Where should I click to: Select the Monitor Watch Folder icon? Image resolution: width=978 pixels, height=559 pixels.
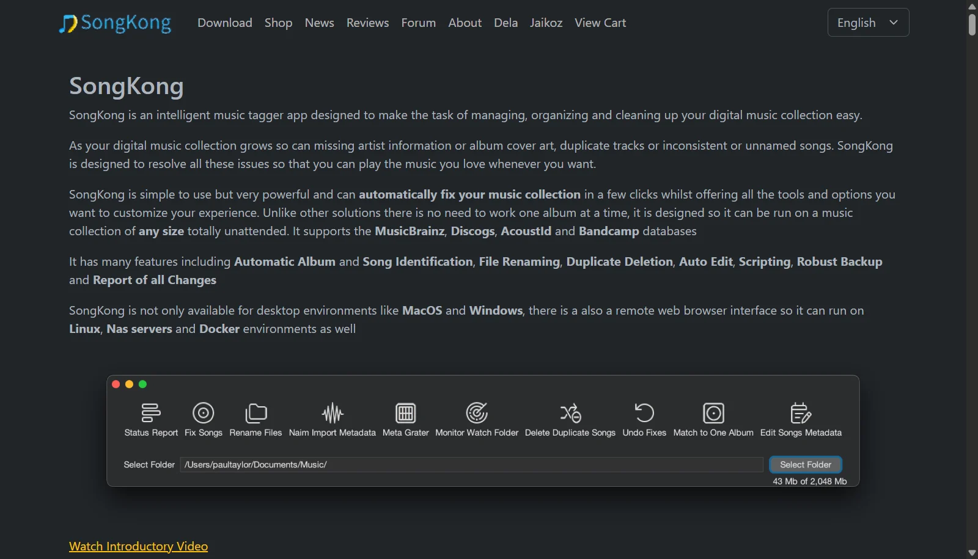[x=477, y=413]
